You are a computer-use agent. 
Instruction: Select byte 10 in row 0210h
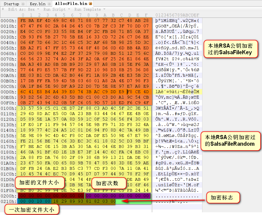click(x=39, y=201)
